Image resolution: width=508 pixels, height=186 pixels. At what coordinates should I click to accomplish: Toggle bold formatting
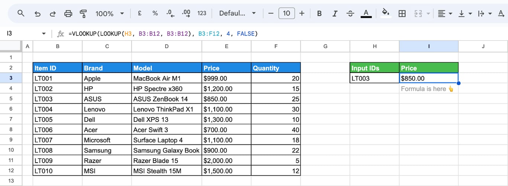(319, 13)
